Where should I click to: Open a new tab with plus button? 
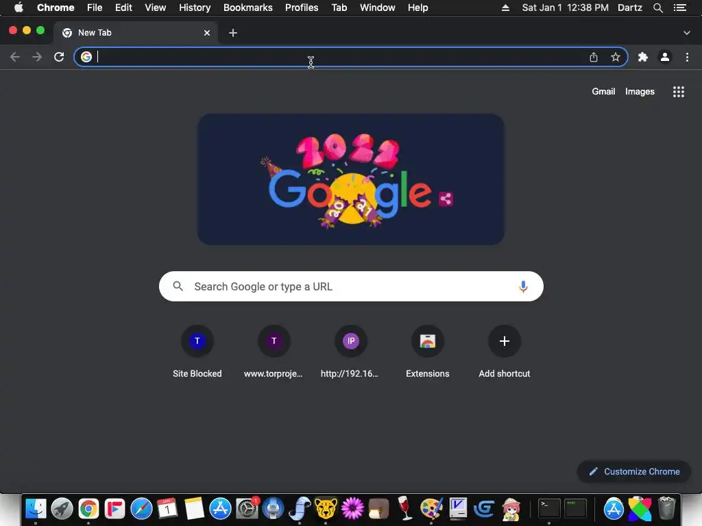(233, 33)
